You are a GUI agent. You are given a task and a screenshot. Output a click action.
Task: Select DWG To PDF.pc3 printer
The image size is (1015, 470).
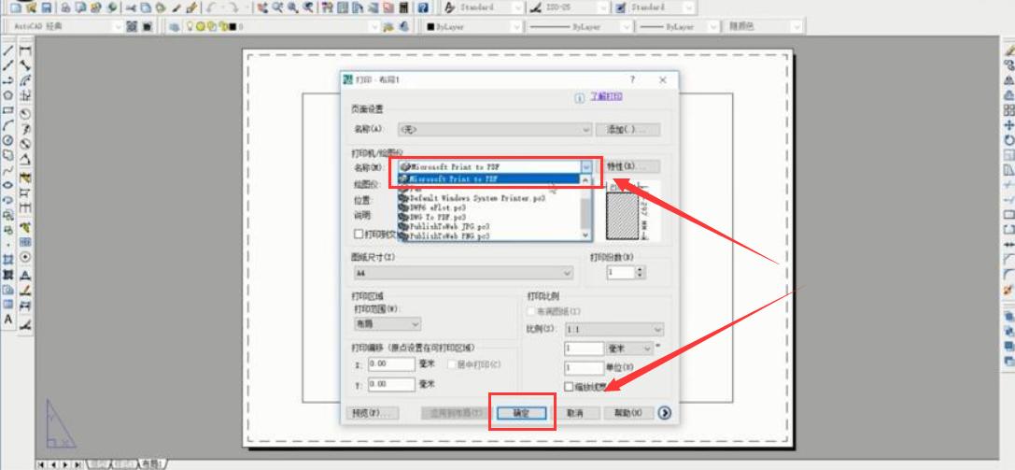(x=488, y=218)
